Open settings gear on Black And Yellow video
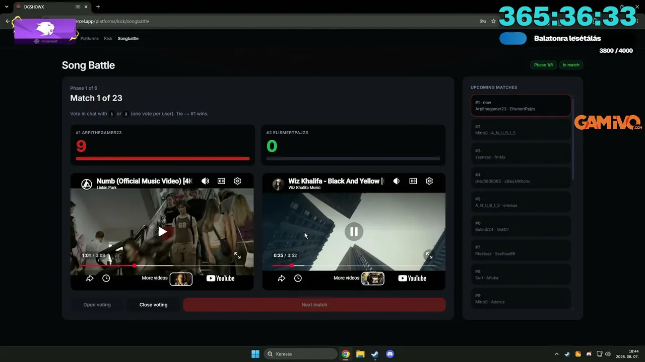 [x=429, y=181]
